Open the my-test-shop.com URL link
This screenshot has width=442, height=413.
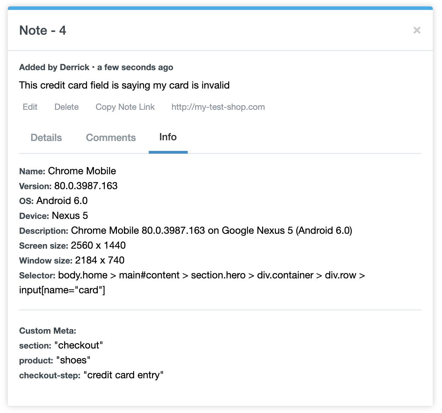coord(218,107)
